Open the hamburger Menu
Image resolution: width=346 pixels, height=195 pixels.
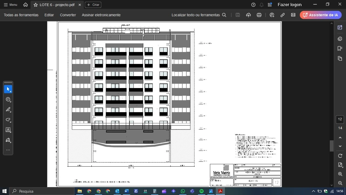click(x=11, y=5)
